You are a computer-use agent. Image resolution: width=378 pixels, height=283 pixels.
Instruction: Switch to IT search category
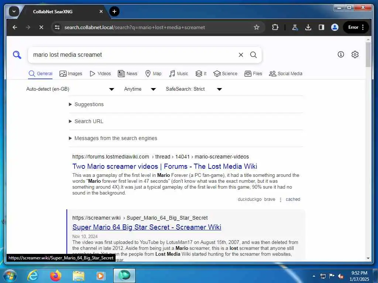(201, 74)
